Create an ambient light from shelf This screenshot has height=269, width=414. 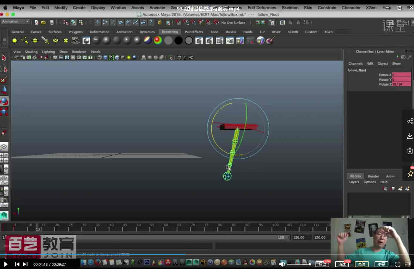tap(14, 41)
